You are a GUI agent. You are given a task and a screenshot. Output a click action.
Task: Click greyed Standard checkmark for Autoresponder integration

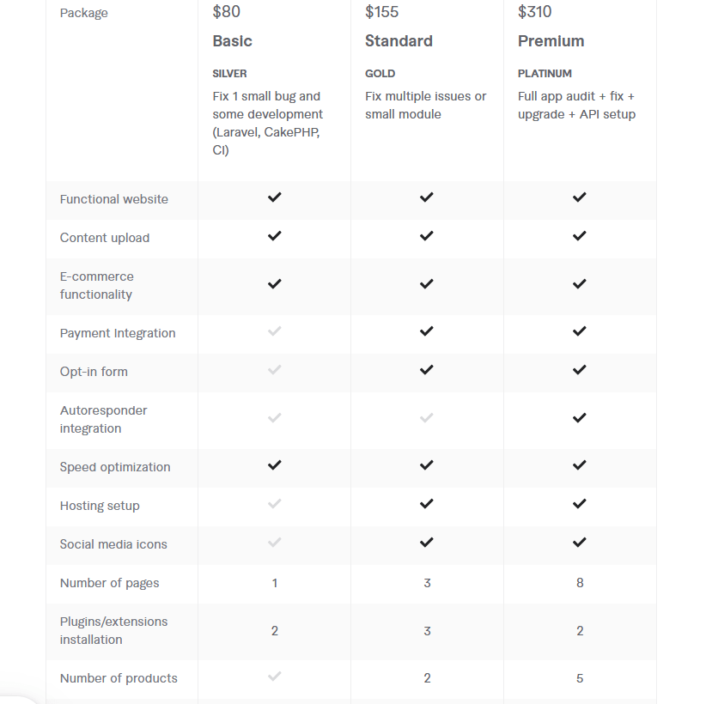427,418
